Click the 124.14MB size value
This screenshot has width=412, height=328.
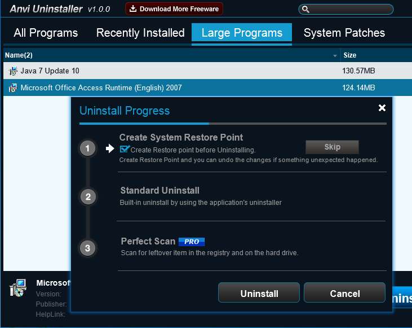click(x=358, y=88)
